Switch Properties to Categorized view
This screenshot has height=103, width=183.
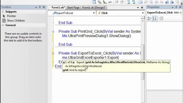tap(149, 18)
